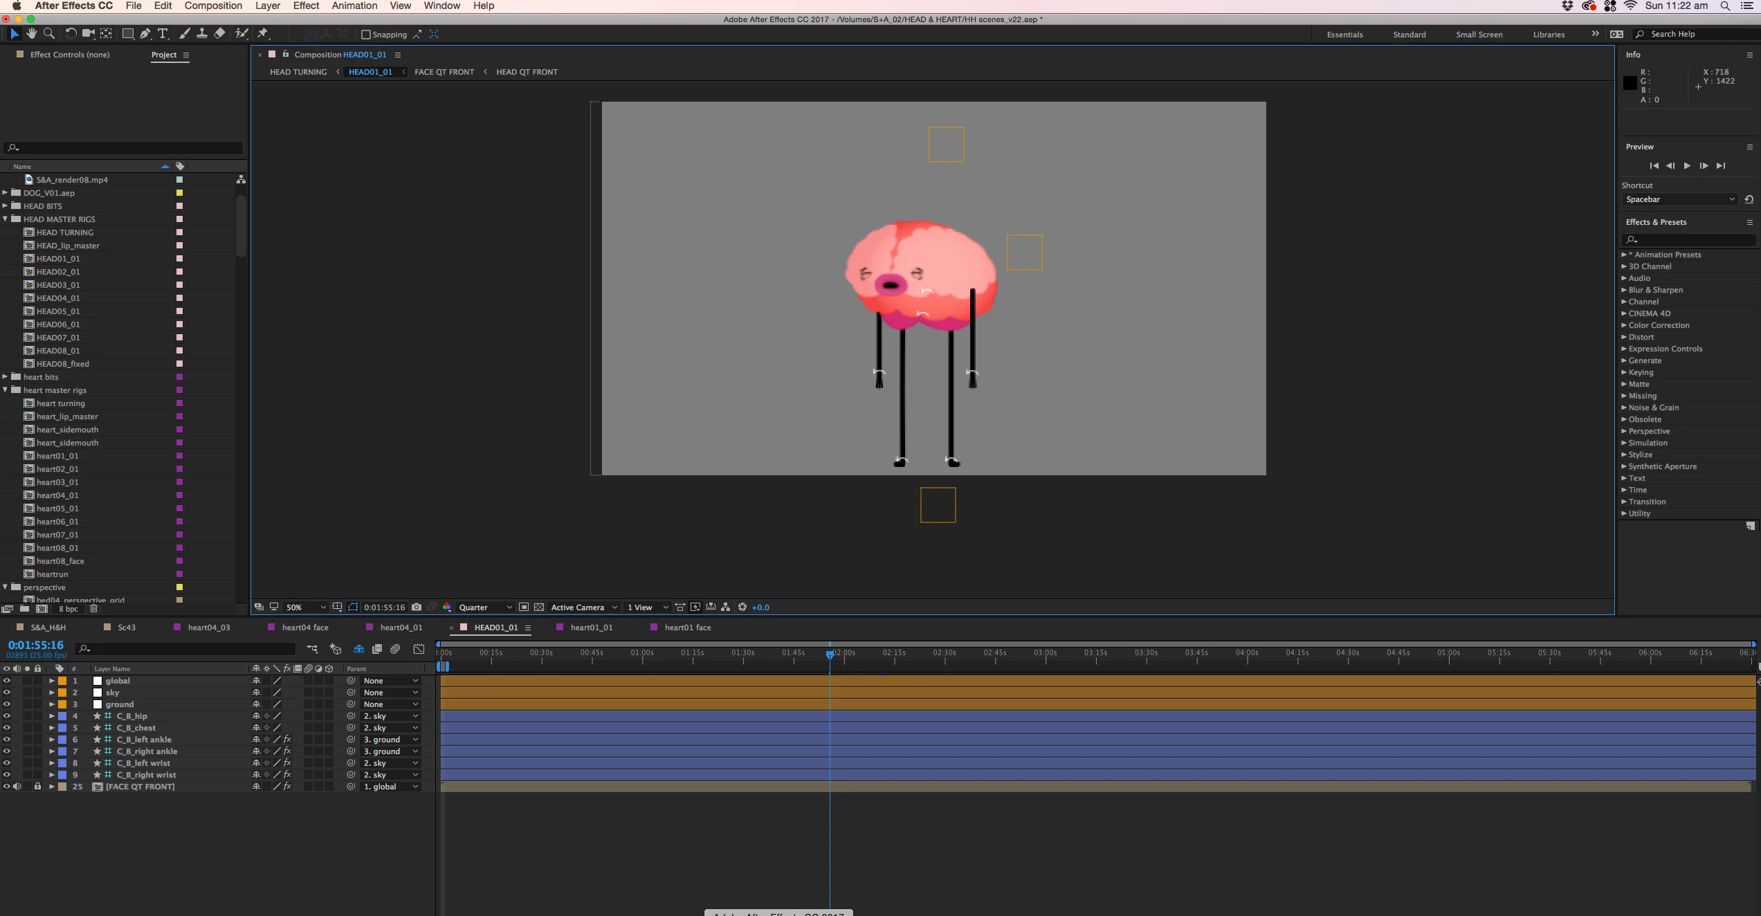Select the Puppet Pin tool

(263, 33)
